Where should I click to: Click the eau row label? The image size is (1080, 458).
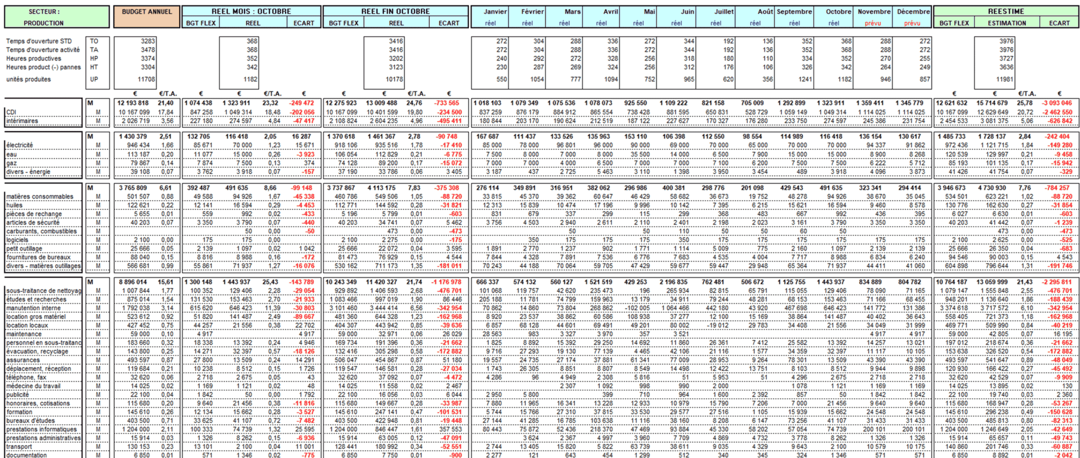click(11, 154)
